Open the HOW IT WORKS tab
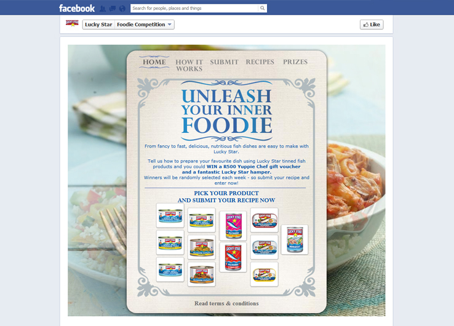The image size is (454, 326). coord(189,65)
